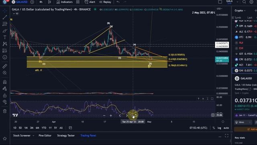Move chart left with arrow

[120, 116]
